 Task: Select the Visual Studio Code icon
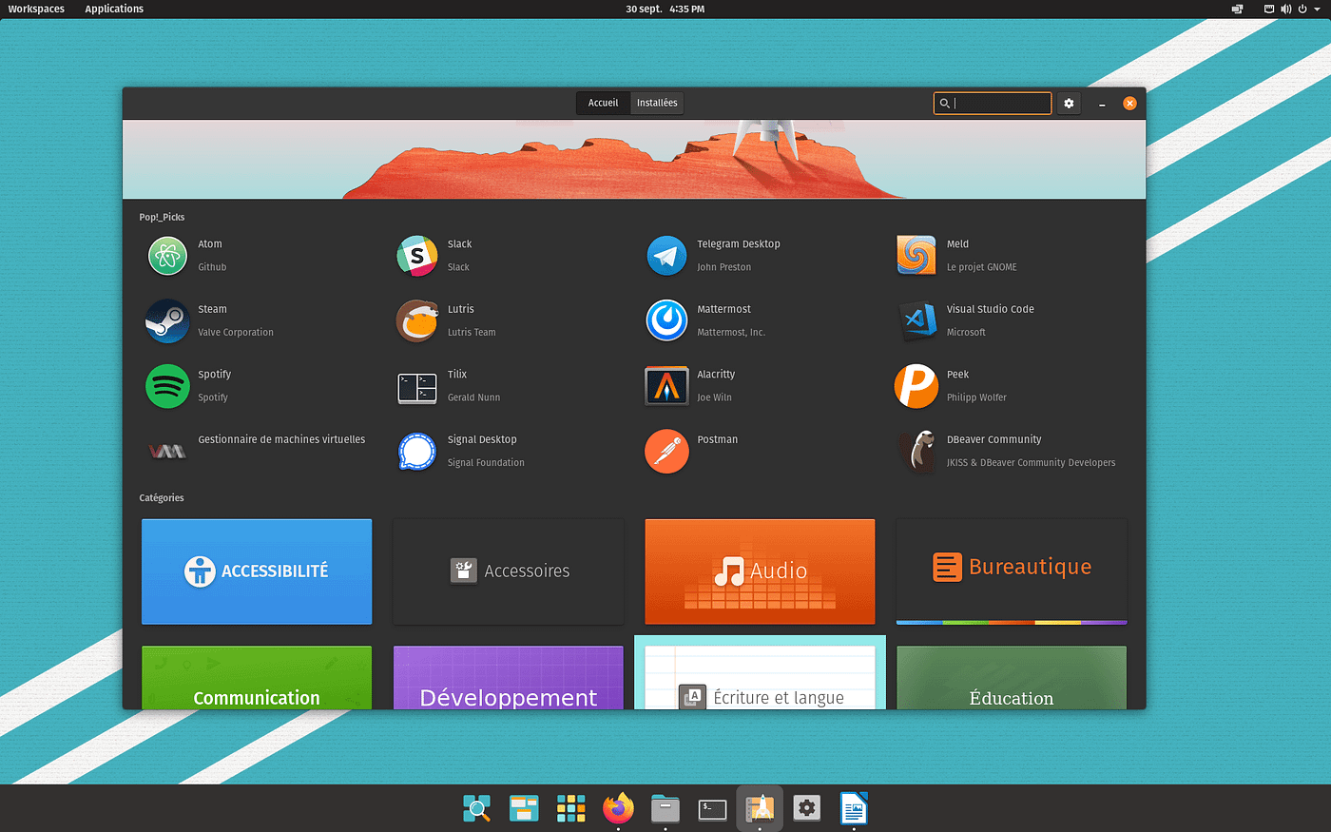(x=916, y=321)
